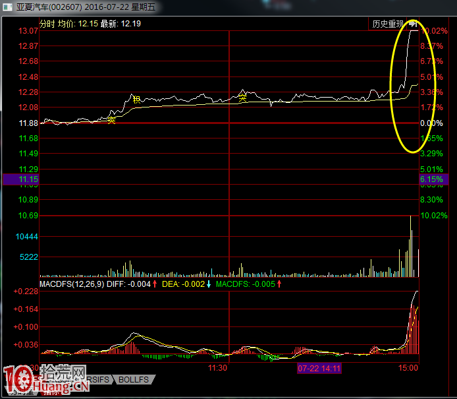Click the 突 marker near the 11.88 line
Viewport: 457px width, 399px height.
[x=111, y=120]
